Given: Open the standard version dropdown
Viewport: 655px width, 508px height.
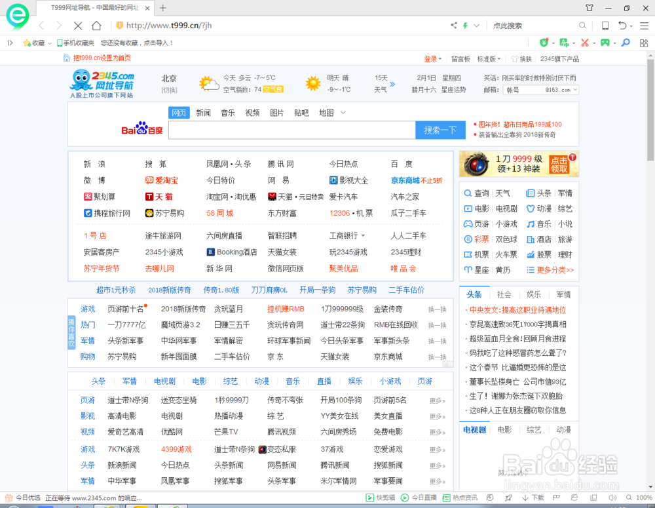Looking at the screenshot, I should click(489, 59).
